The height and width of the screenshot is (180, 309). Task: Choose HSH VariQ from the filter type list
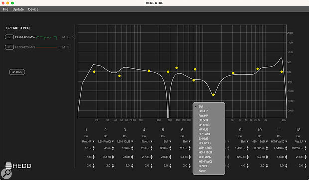[x=205, y=161]
